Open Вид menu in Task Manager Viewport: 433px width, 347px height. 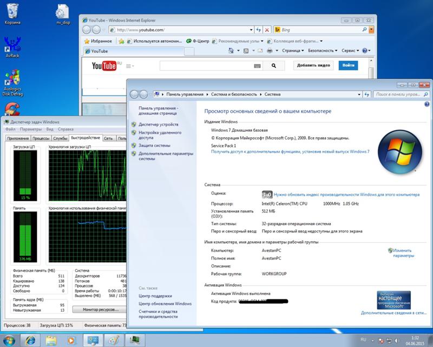(x=50, y=129)
